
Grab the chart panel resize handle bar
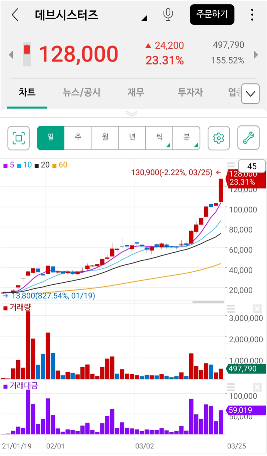click(x=208, y=302)
